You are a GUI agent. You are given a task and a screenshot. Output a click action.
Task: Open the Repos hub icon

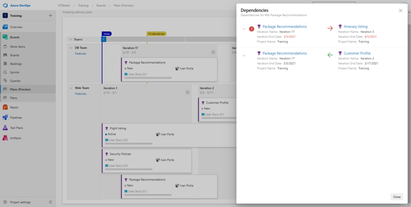click(x=5, y=107)
